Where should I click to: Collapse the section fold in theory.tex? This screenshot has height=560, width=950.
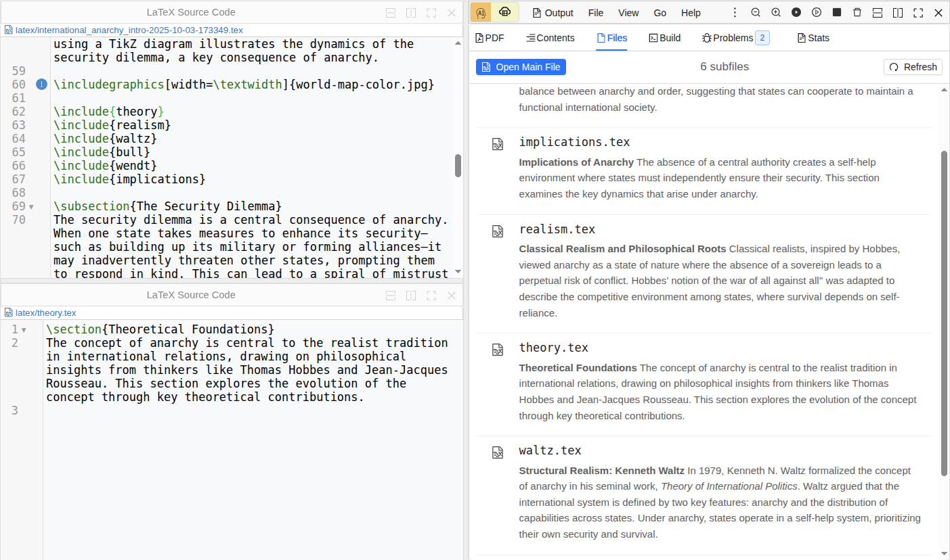[24, 329]
